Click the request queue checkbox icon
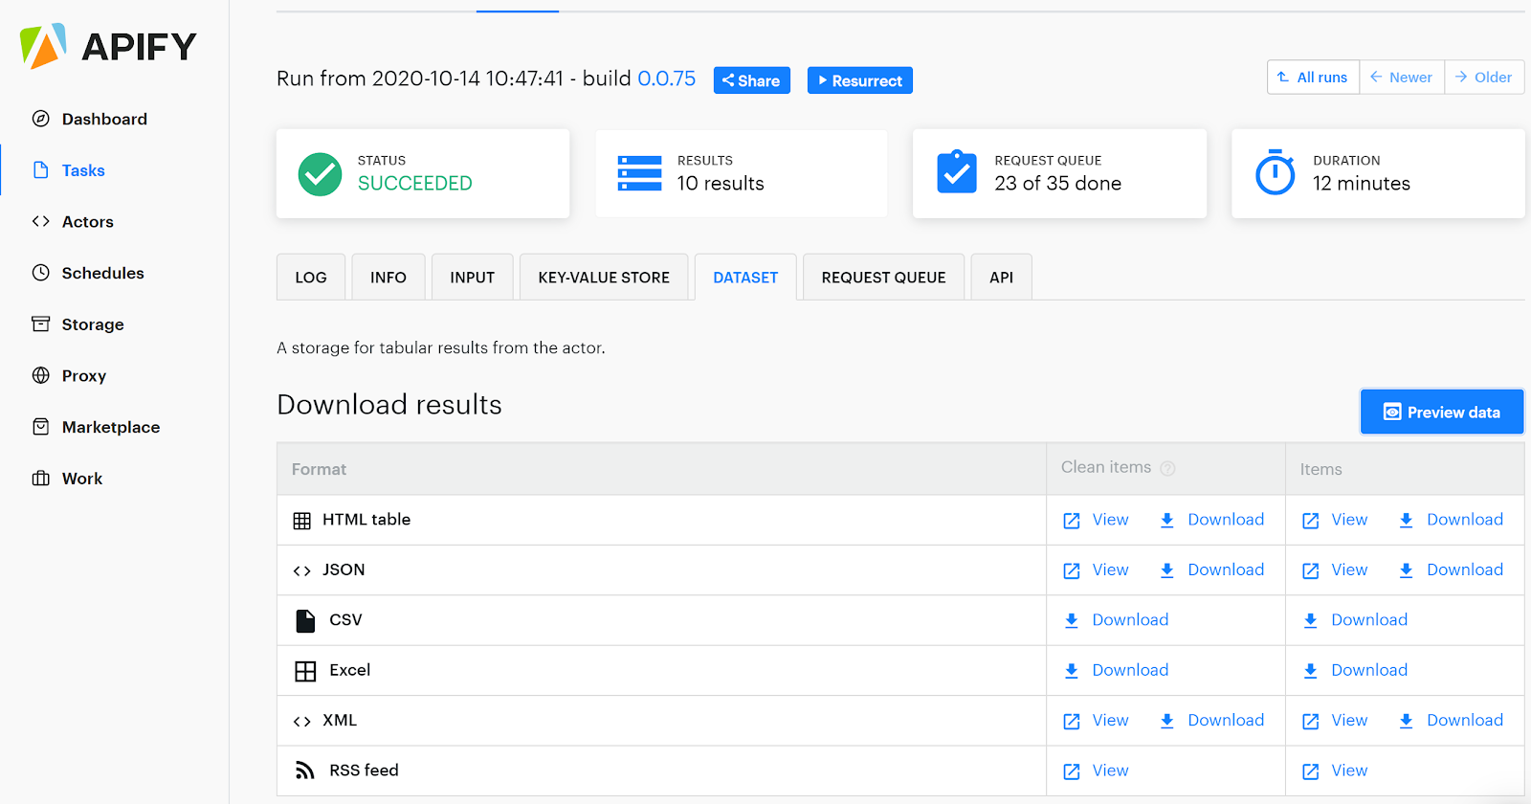 coord(957,172)
